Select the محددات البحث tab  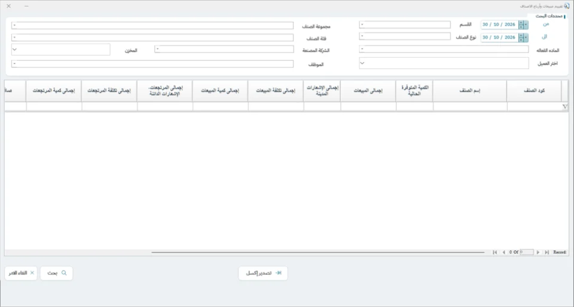549,16
